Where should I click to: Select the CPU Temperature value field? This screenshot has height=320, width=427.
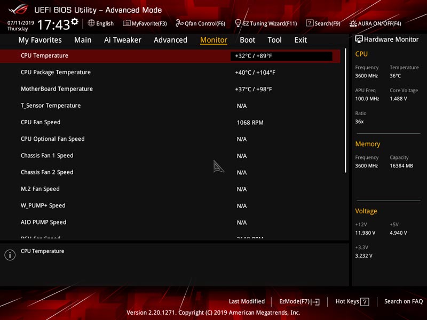tap(281, 56)
